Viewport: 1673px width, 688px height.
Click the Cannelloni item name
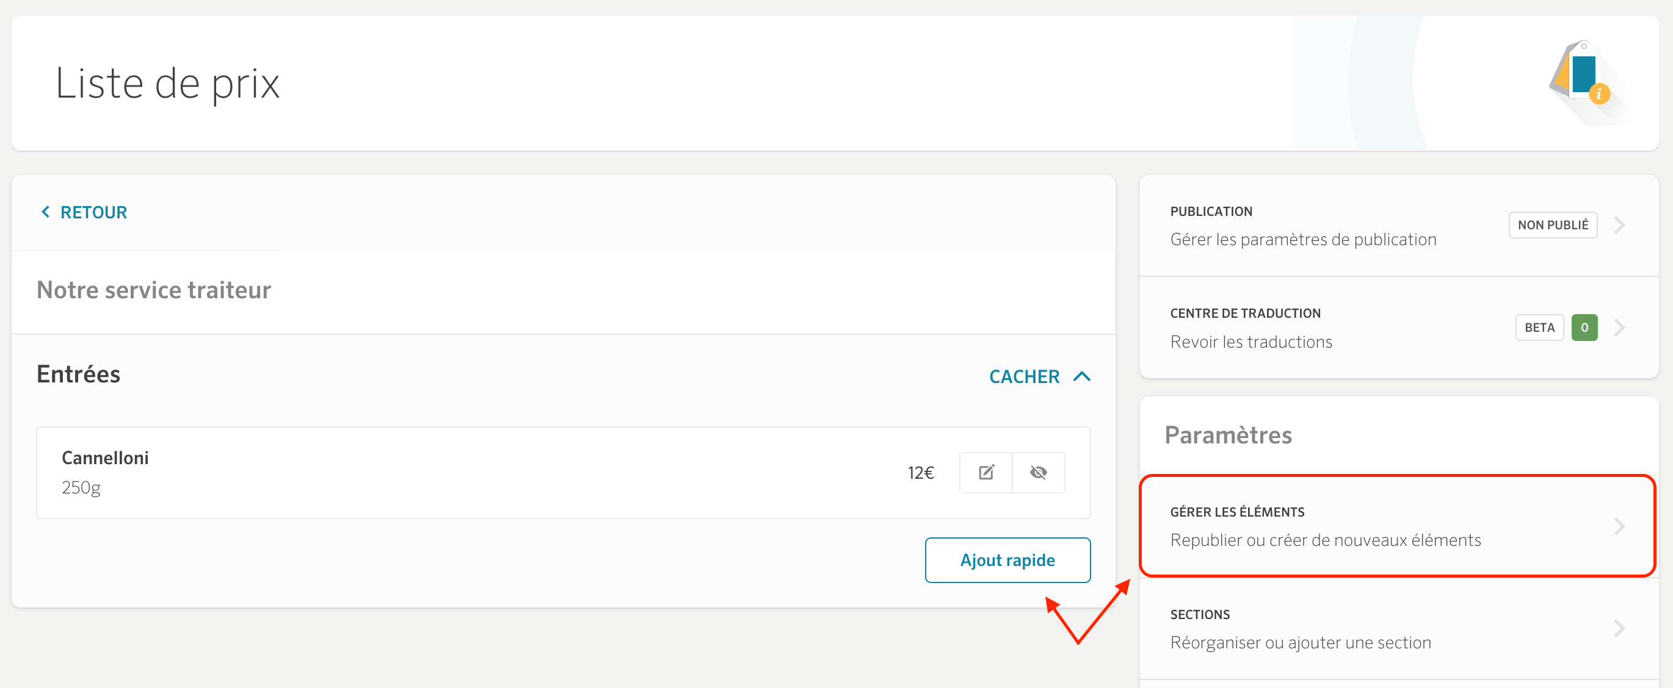point(105,458)
